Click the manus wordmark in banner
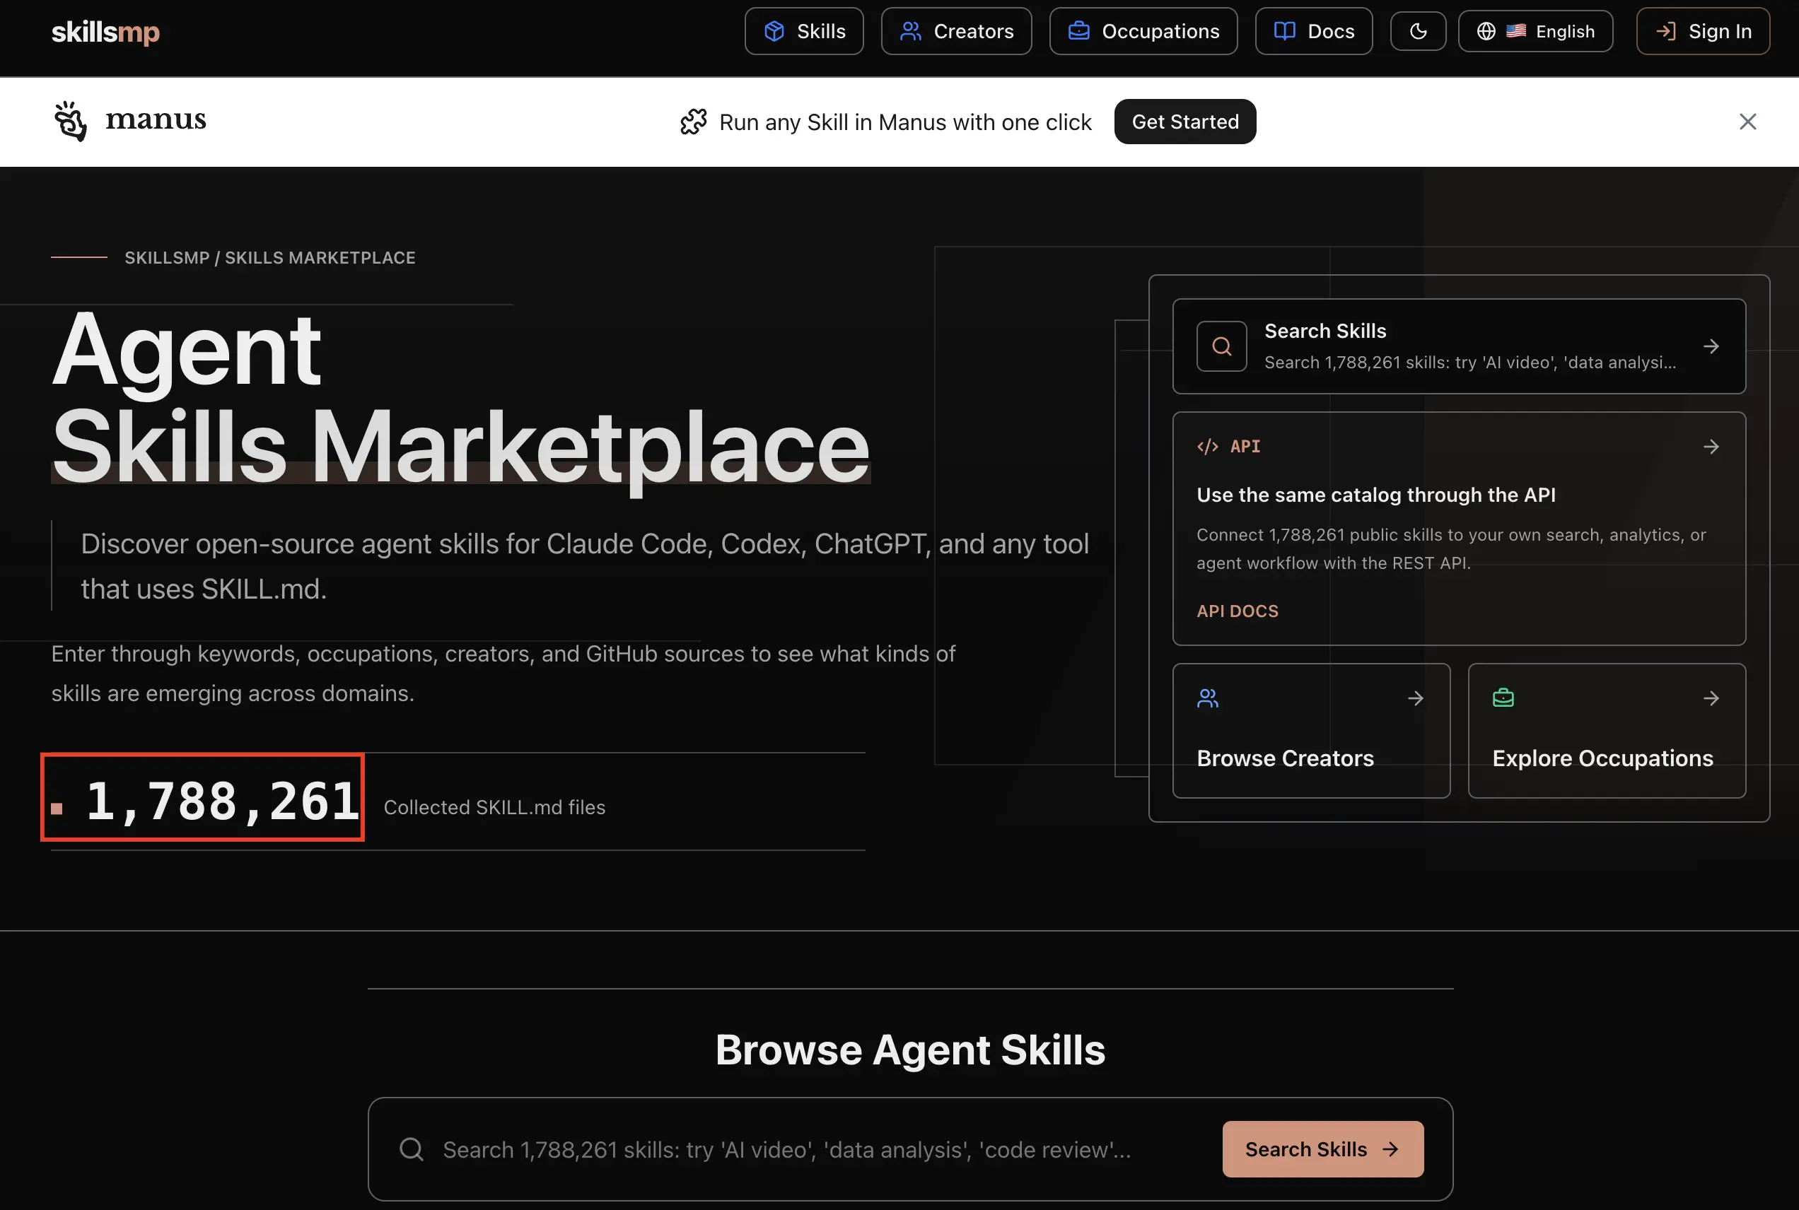 tap(156, 119)
